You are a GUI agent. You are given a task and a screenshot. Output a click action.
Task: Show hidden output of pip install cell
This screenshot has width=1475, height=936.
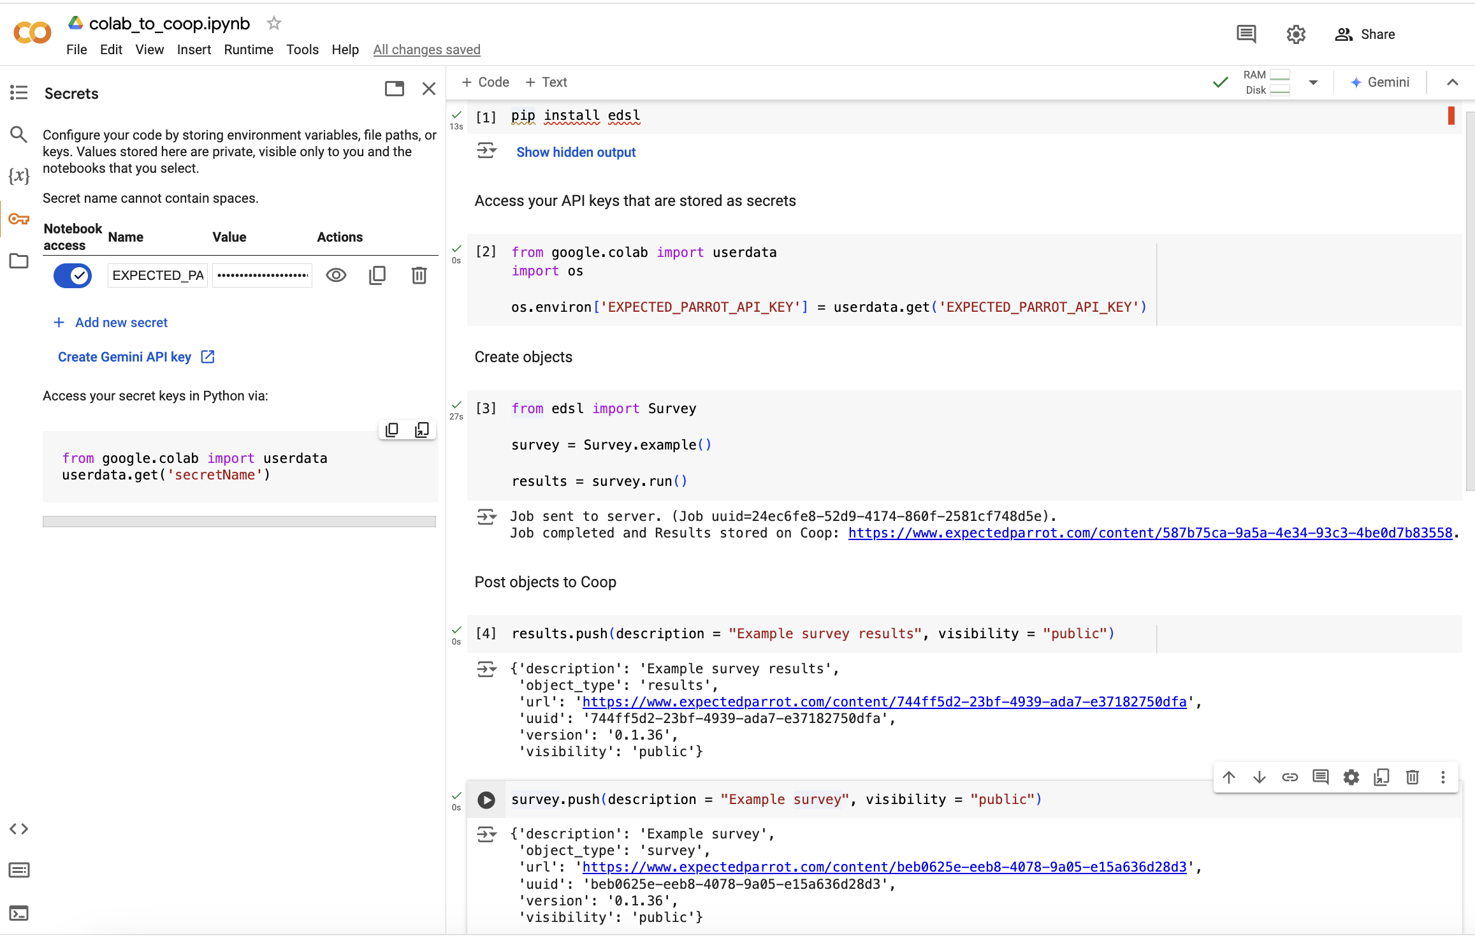576,152
